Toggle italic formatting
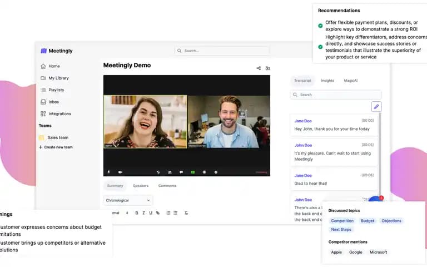This screenshot has height=267, width=427. pos(144,213)
